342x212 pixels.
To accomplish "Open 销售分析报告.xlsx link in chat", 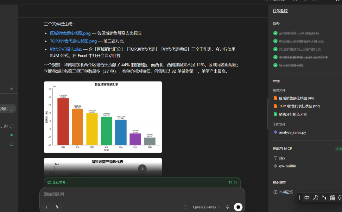I will [66, 49].
